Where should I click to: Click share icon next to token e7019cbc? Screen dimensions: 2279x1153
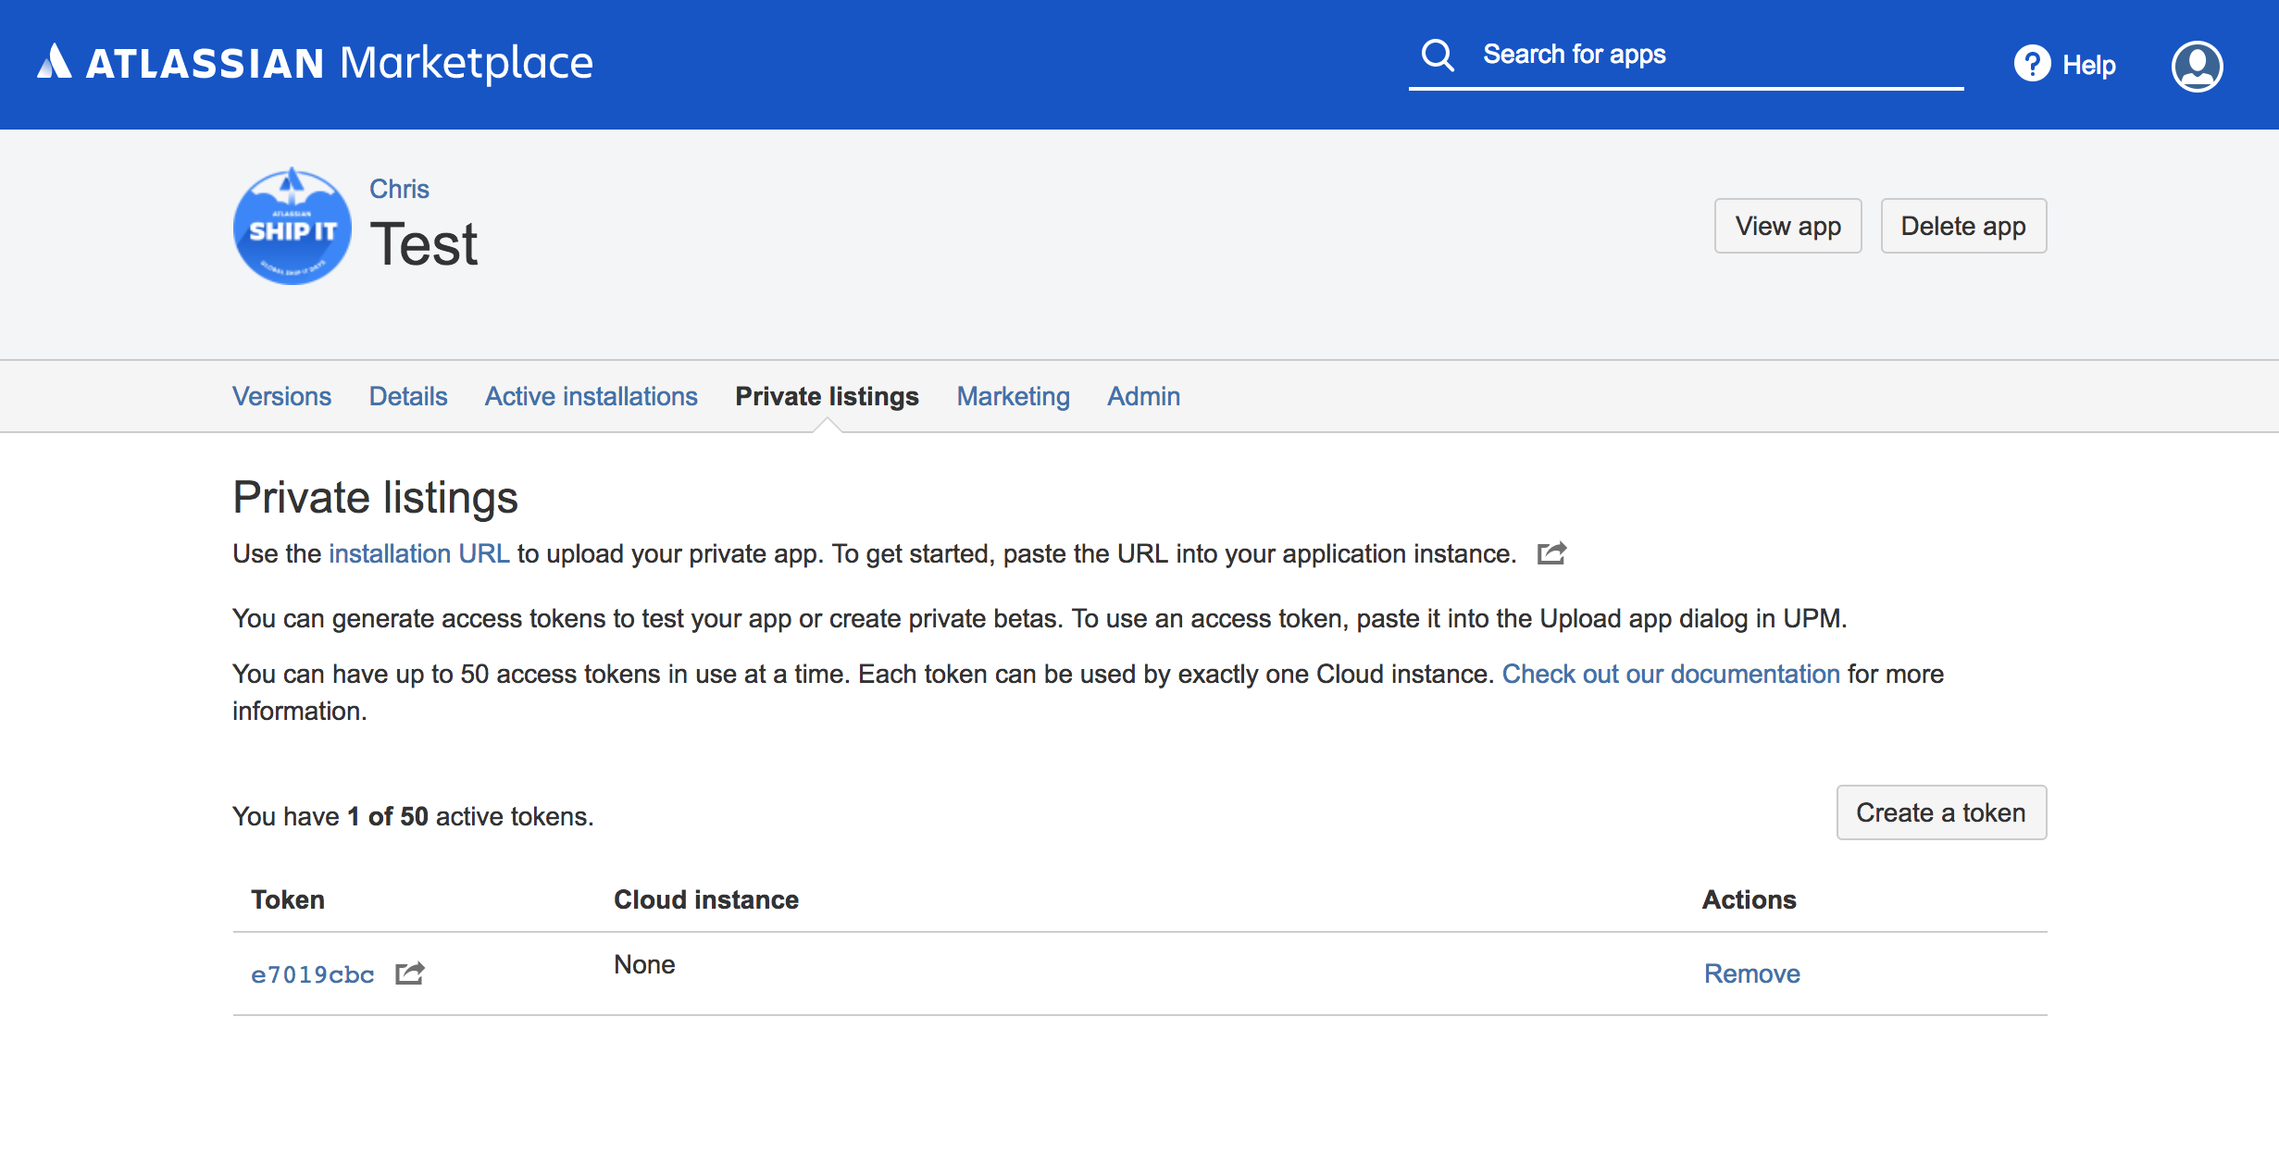click(x=409, y=973)
